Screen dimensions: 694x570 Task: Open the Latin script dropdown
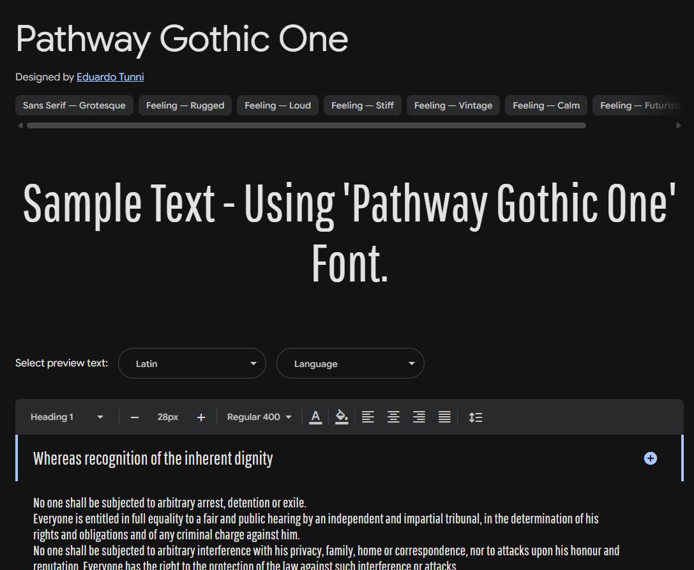pos(192,363)
